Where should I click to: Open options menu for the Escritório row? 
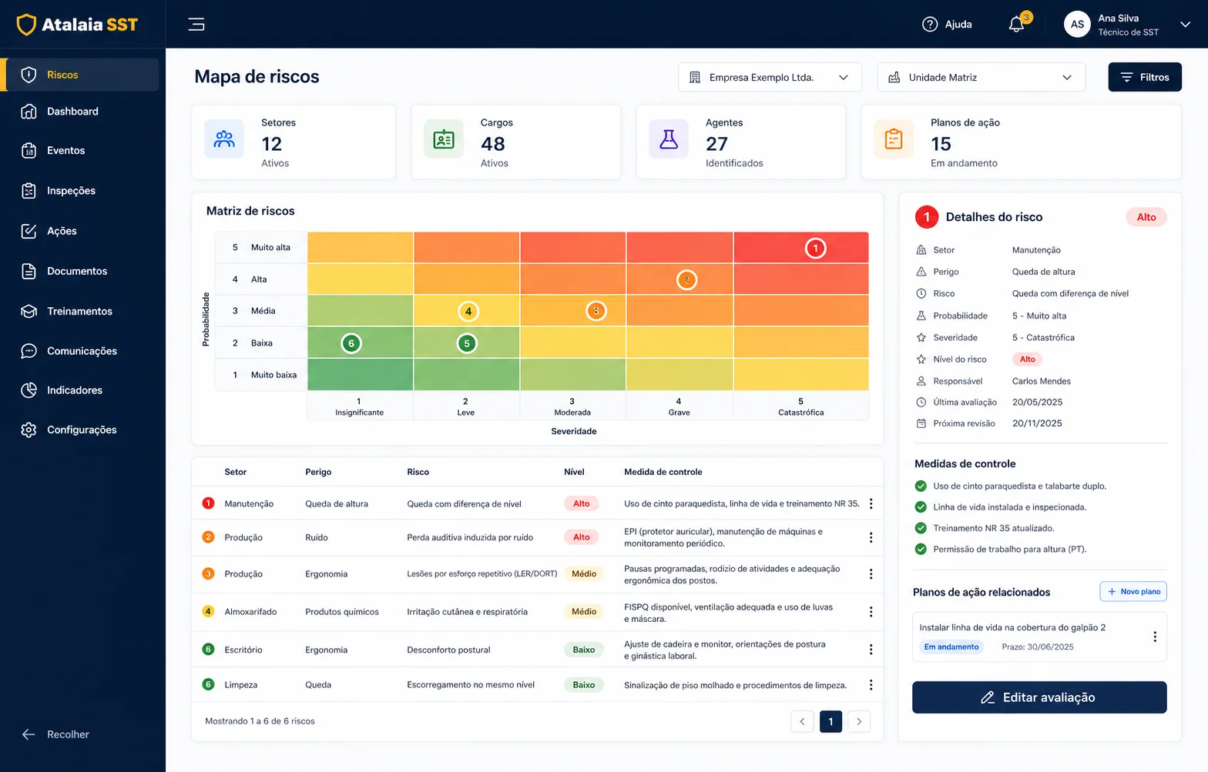point(871,650)
